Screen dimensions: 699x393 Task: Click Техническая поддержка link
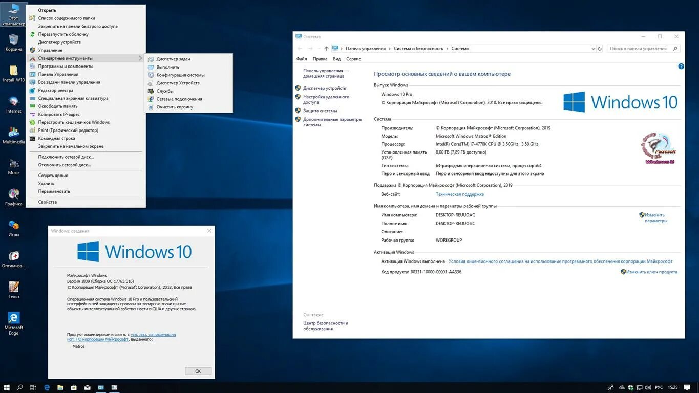point(459,194)
